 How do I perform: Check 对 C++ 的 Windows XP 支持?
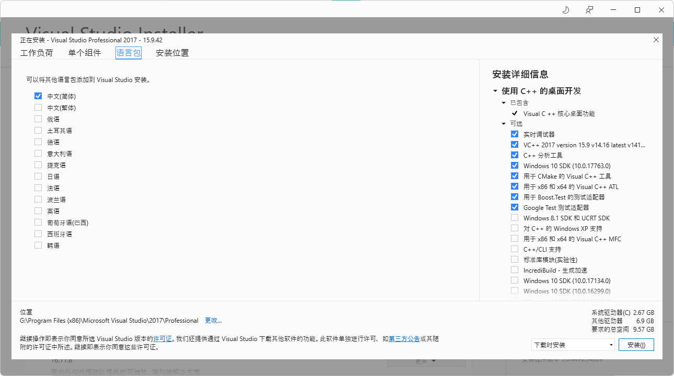(515, 228)
